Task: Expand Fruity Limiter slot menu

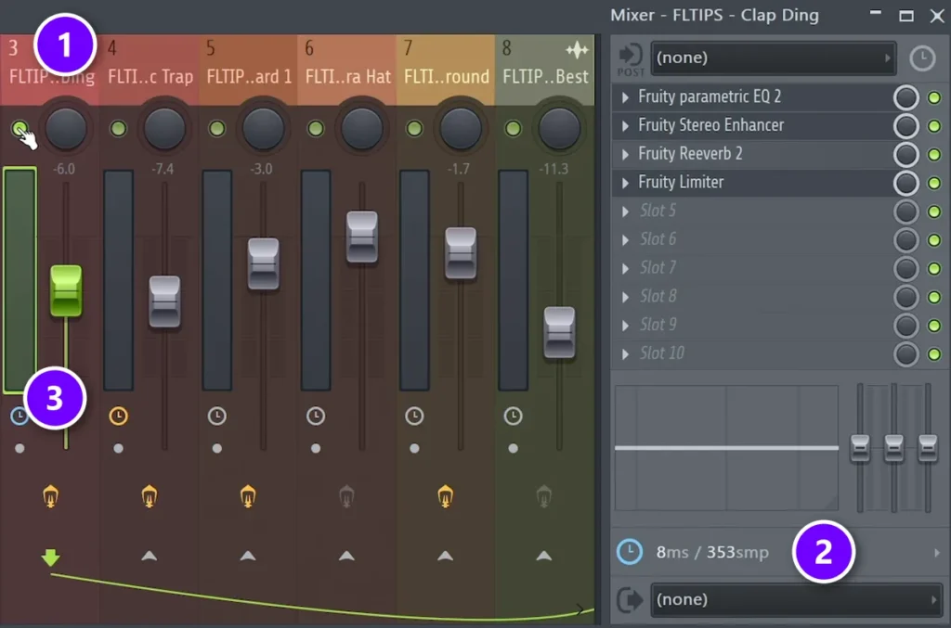Action: coord(625,183)
